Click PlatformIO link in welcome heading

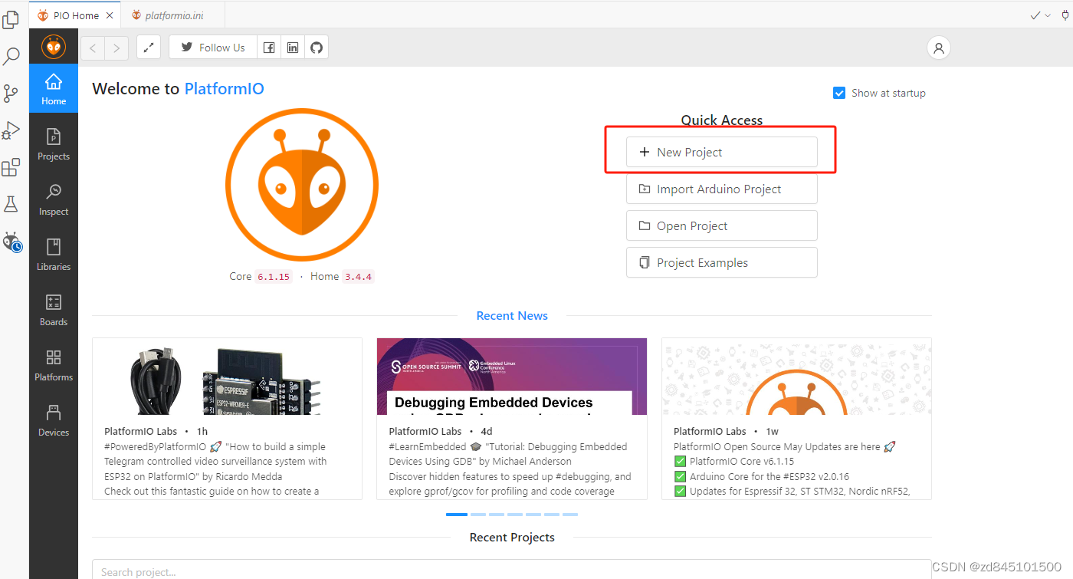(224, 89)
